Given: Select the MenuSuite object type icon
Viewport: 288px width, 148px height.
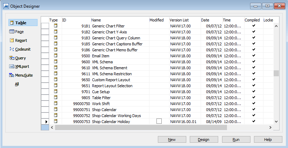Looking at the screenshot, I should coord(12,75).
